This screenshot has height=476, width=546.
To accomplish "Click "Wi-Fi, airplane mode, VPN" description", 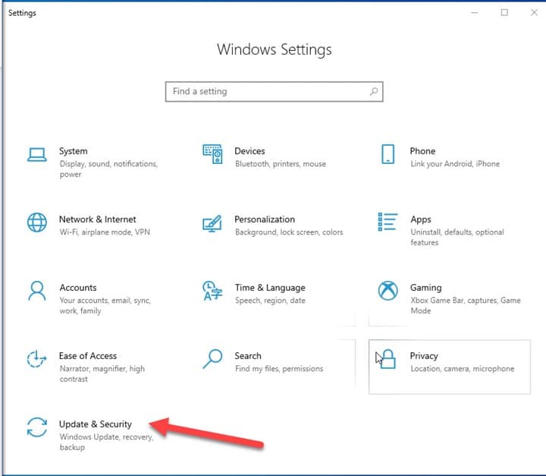I will (105, 232).
